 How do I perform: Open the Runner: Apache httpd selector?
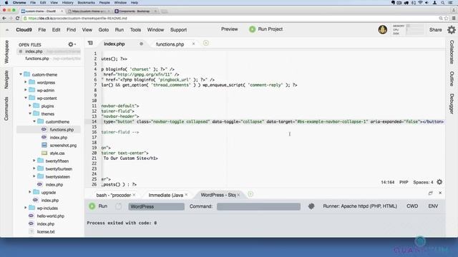tap(360, 206)
